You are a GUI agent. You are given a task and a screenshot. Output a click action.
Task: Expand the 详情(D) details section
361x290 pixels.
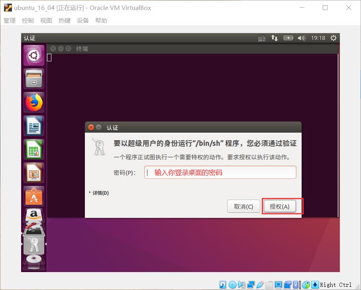tap(99, 193)
